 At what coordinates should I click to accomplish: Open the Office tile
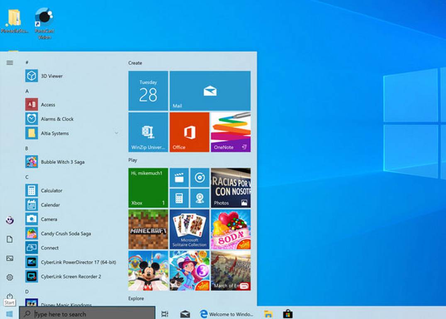189,132
